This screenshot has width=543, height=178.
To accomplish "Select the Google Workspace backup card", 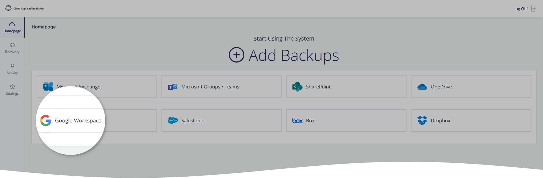I will tap(97, 121).
